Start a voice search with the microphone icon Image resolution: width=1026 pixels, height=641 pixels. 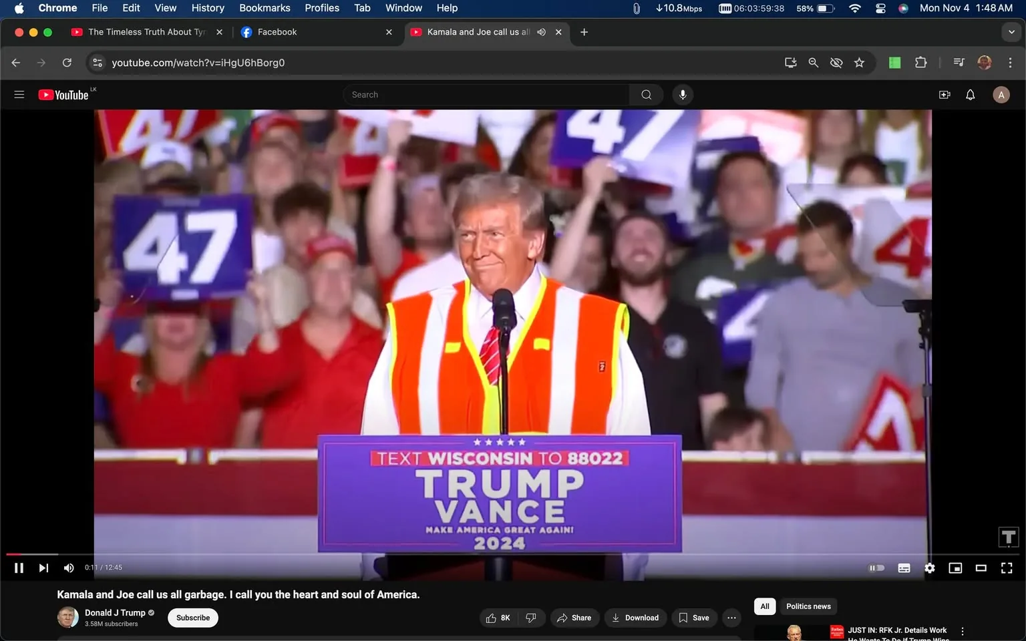pos(683,94)
